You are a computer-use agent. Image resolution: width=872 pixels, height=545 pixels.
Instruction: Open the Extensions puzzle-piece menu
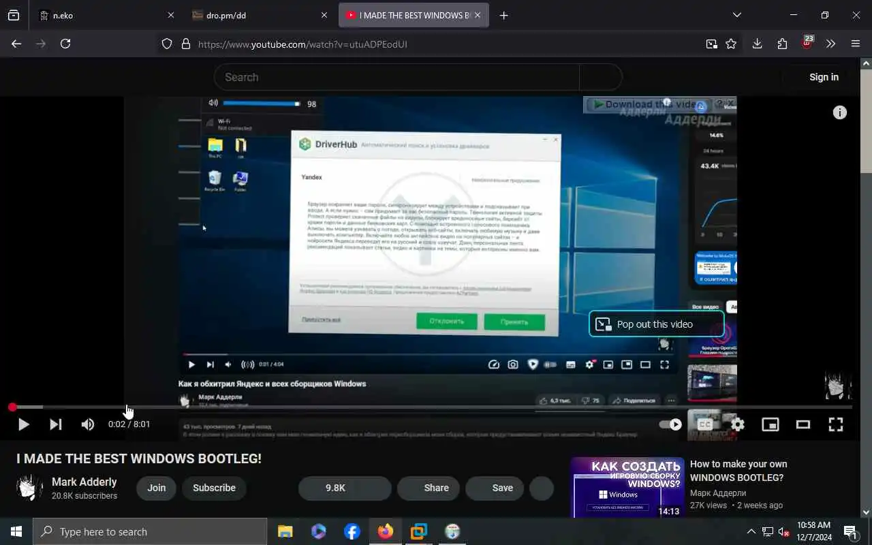[x=782, y=44]
